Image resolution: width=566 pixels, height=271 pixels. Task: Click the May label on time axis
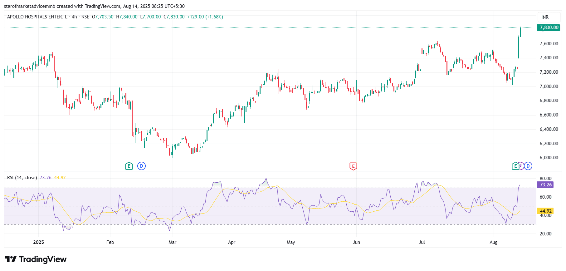pos(291,242)
